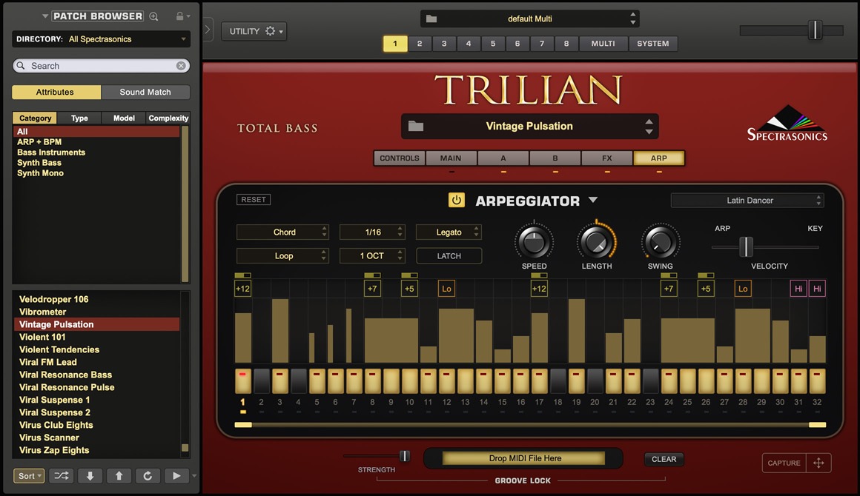Screen dimensions: 860x496
Task: Toggle arpeggiator step 2 on
Action: tap(261, 381)
